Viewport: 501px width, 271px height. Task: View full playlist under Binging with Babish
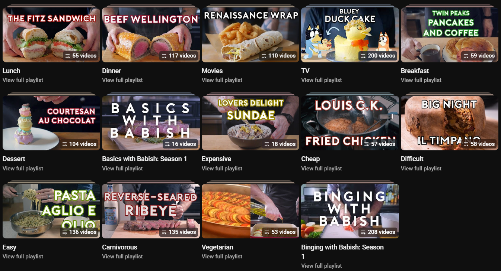pyautogui.click(x=321, y=266)
